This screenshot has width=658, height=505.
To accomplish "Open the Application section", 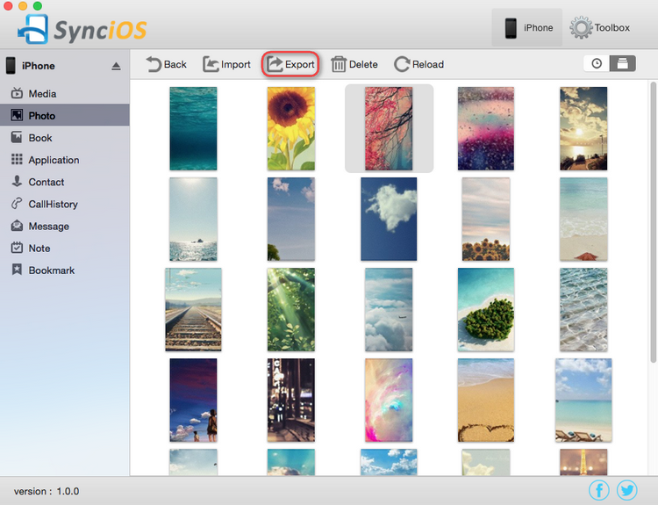I will point(65,160).
